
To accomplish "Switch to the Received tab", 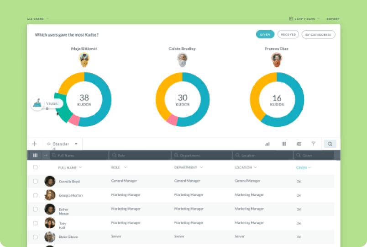I will point(288,34).
